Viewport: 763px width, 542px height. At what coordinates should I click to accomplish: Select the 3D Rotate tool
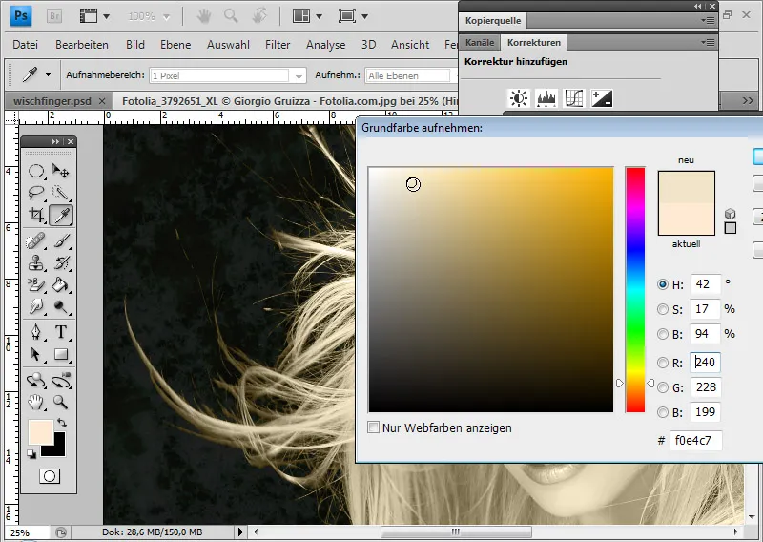[36, 380]
